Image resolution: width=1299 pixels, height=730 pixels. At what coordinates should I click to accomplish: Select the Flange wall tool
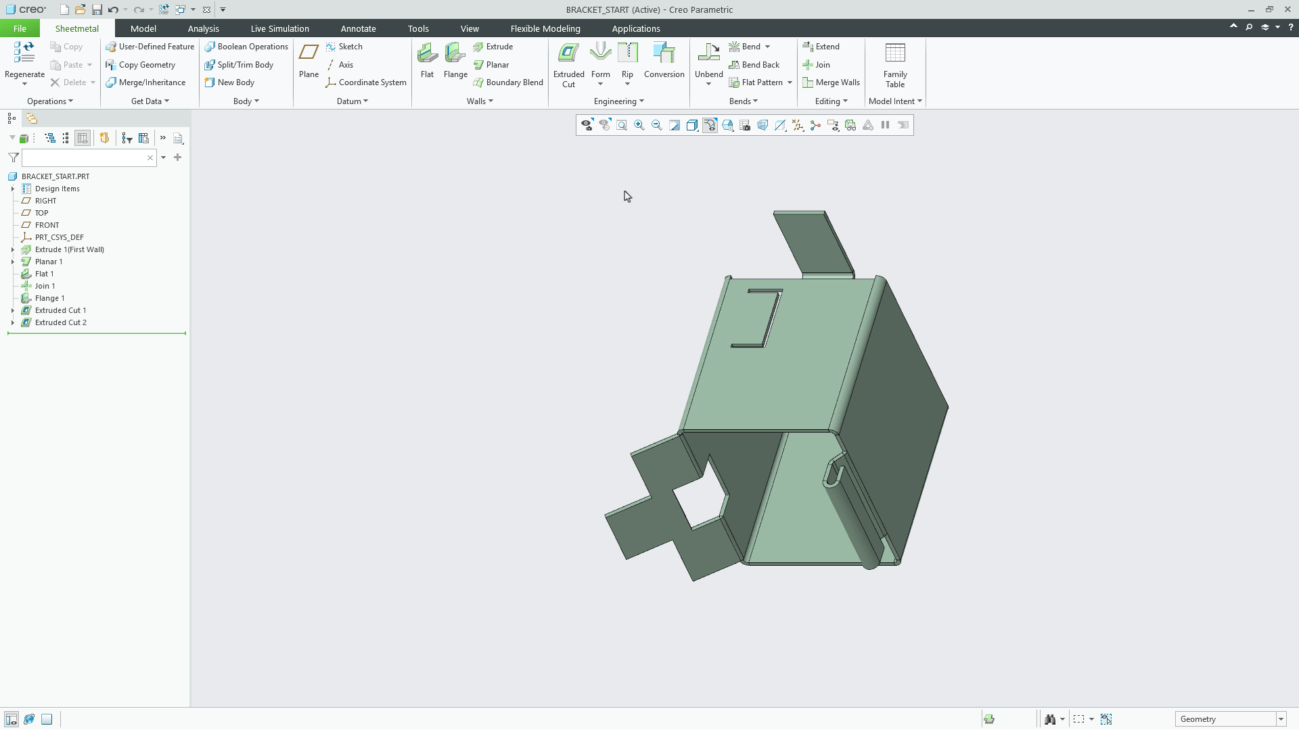point(455,60)
